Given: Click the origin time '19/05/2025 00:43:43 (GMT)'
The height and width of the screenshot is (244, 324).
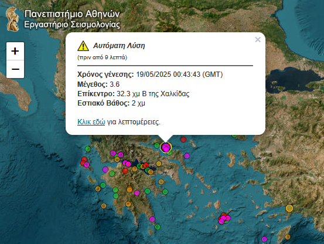Looking at the screenshot, I should [179, 74].
